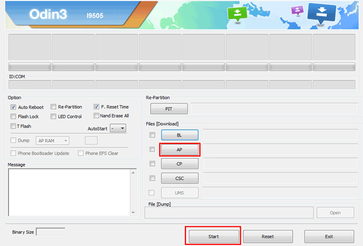Click the PIT file path field
This screenshot has height=246, width=363.
click(274, 108)
